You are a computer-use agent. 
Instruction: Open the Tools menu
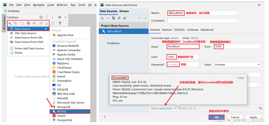coord(82,5)
